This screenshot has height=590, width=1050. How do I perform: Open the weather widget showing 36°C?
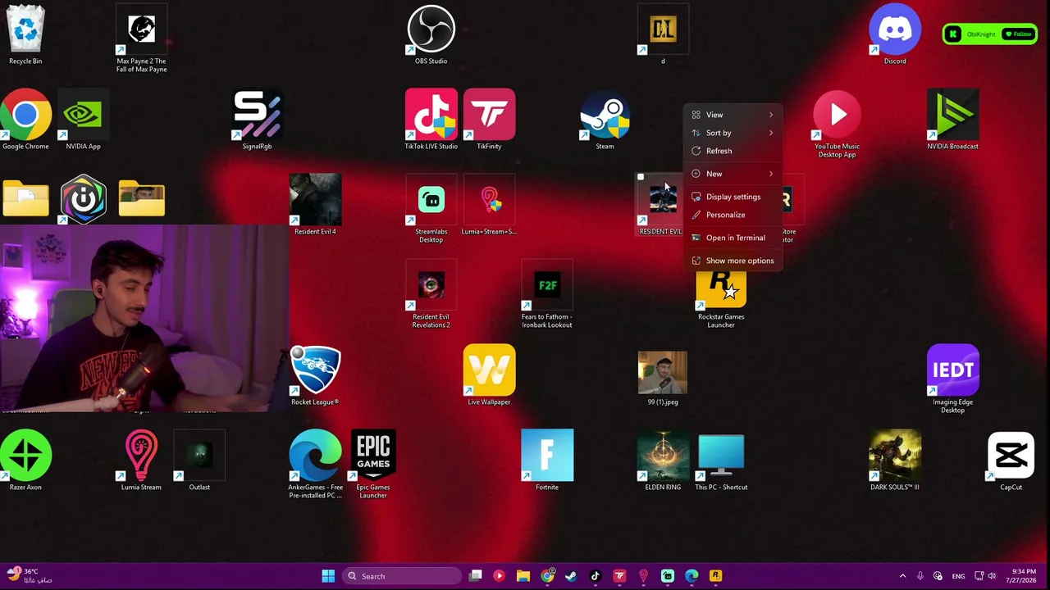pos(30,576)
